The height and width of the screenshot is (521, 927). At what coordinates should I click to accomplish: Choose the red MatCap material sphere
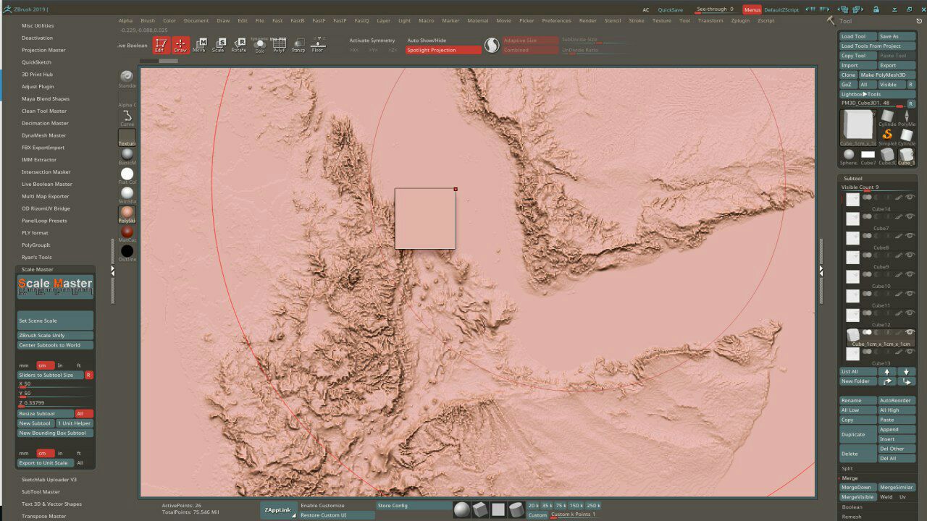click(127, 232)
